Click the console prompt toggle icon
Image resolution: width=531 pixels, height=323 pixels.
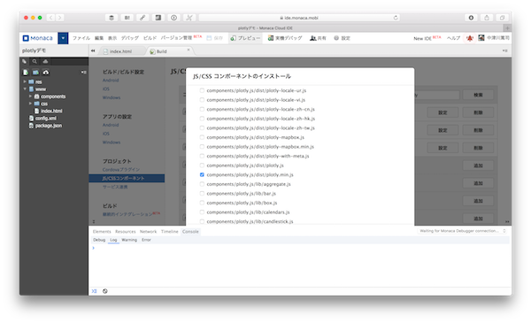pyautogui.click(x=94, y=291)
